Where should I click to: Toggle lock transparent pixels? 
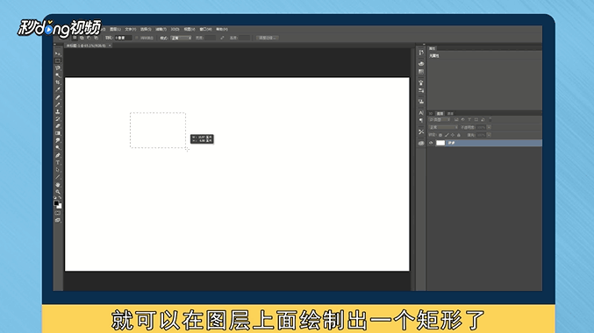click(x=440, y=135)
